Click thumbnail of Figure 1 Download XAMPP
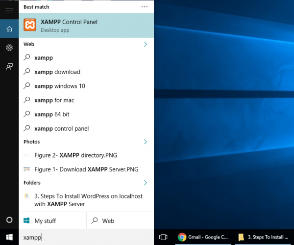Screen dimensions: 294x245 [26, 169]
